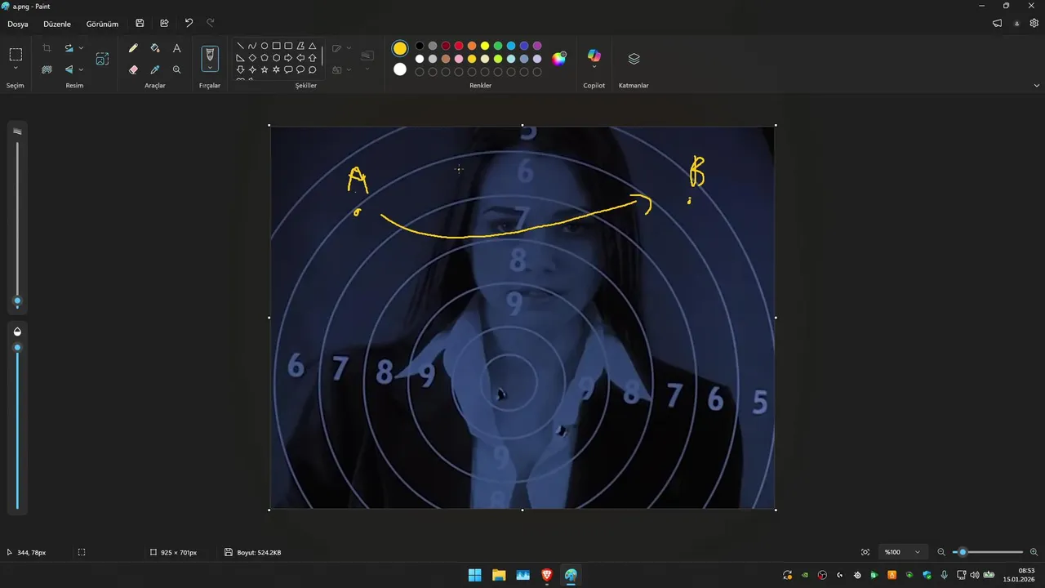Click the image creator icon in Resim
This screenshot has width=1045, height=588.
[x=102, y=59]
